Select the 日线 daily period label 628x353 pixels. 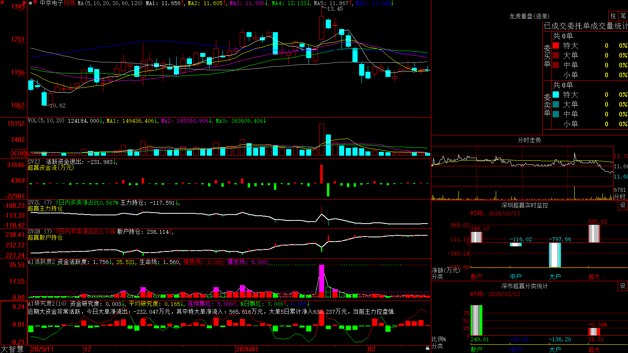[69, 3]
